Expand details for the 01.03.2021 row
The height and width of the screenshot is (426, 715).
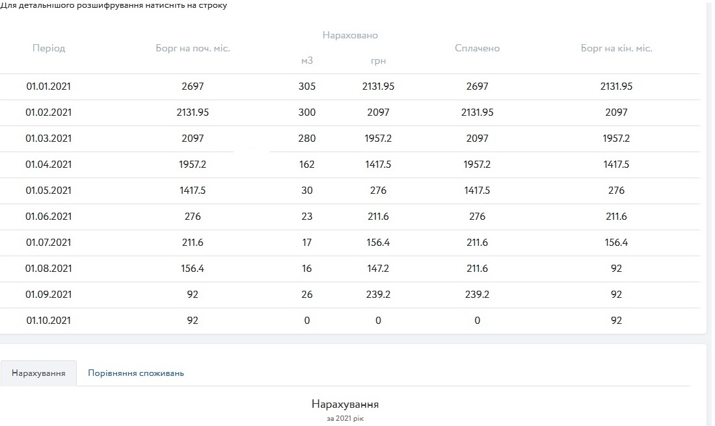[x=49, y=139]
